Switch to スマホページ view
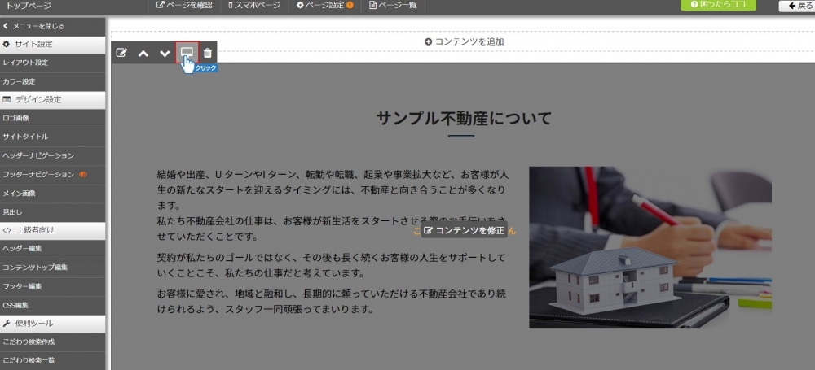This screenshot has width=815, height=370. pos(253,6)
